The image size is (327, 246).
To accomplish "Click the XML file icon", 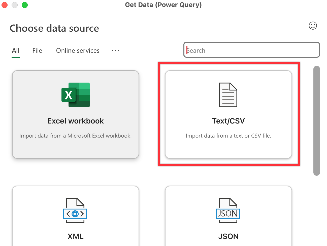I will tap(75, 210).
